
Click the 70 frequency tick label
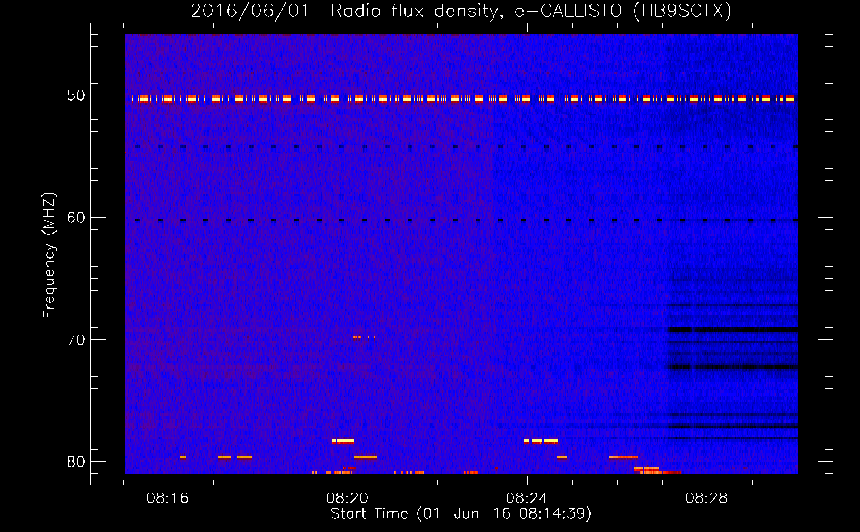coord(76,339)
